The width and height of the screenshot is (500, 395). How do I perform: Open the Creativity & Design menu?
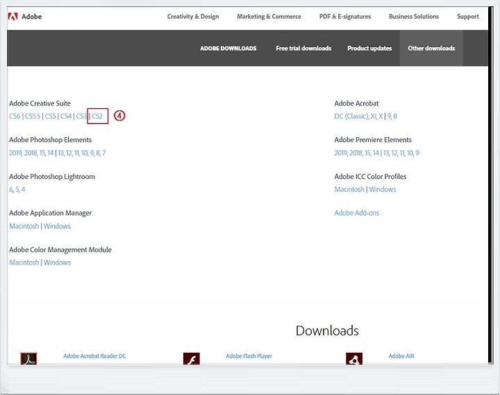pos(193,17)
